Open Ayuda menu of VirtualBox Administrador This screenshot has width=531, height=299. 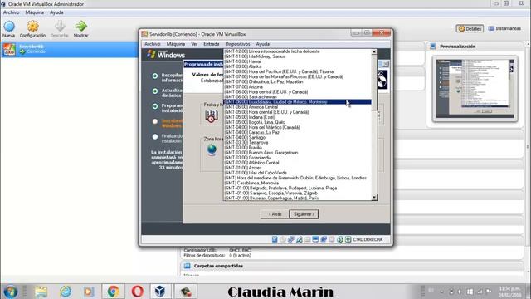(56, 12)
